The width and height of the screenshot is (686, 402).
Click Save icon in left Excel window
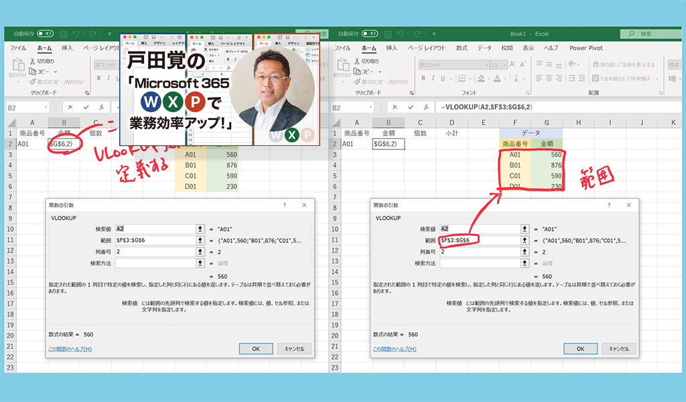point(63,33)
